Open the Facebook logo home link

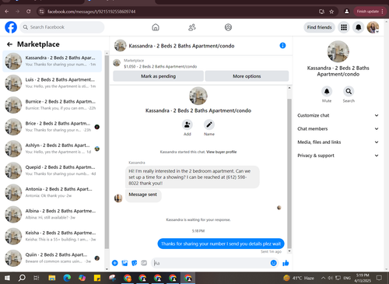(x=11, y=27)
